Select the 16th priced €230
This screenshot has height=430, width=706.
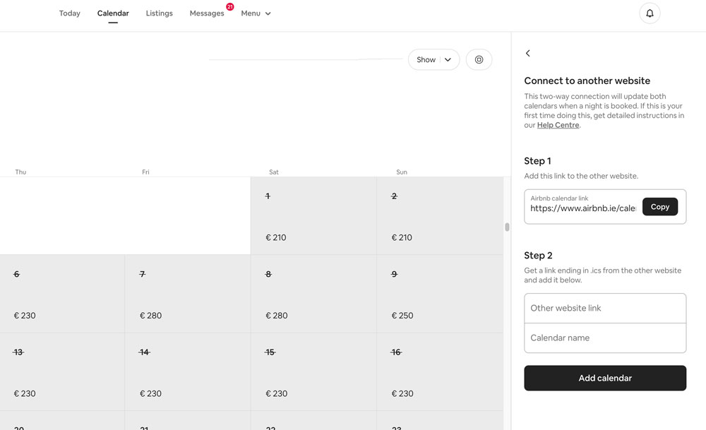438,371
